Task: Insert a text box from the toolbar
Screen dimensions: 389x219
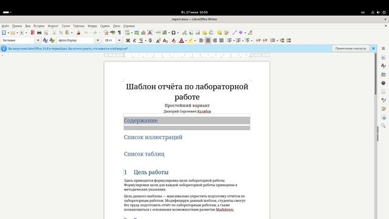Action: (x=150, y=32)
